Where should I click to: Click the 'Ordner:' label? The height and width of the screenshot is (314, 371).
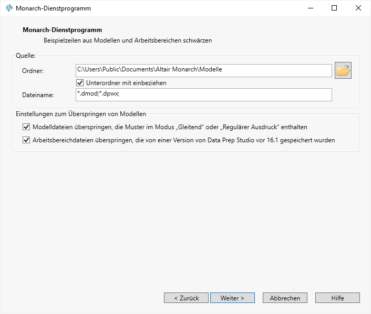pyautogui.click(x=33, y=71)
